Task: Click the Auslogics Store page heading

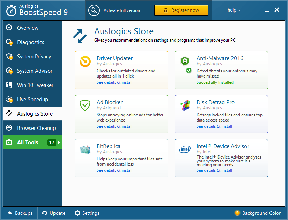Action: tap(124, 31)
